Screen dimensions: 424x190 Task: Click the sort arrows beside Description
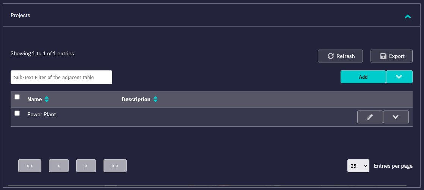pos(155,100)
